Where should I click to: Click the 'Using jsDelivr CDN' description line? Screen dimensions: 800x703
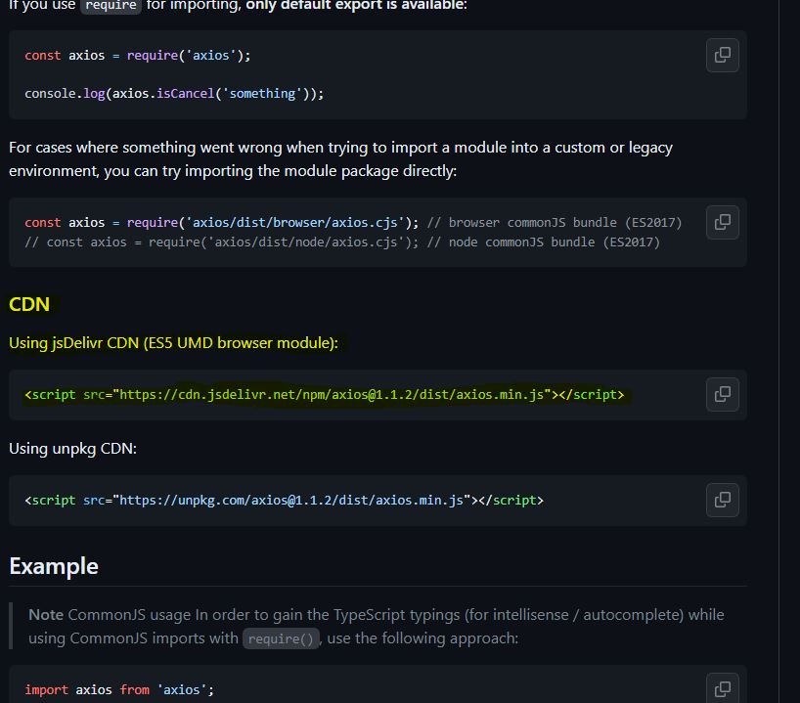[173, 343]
